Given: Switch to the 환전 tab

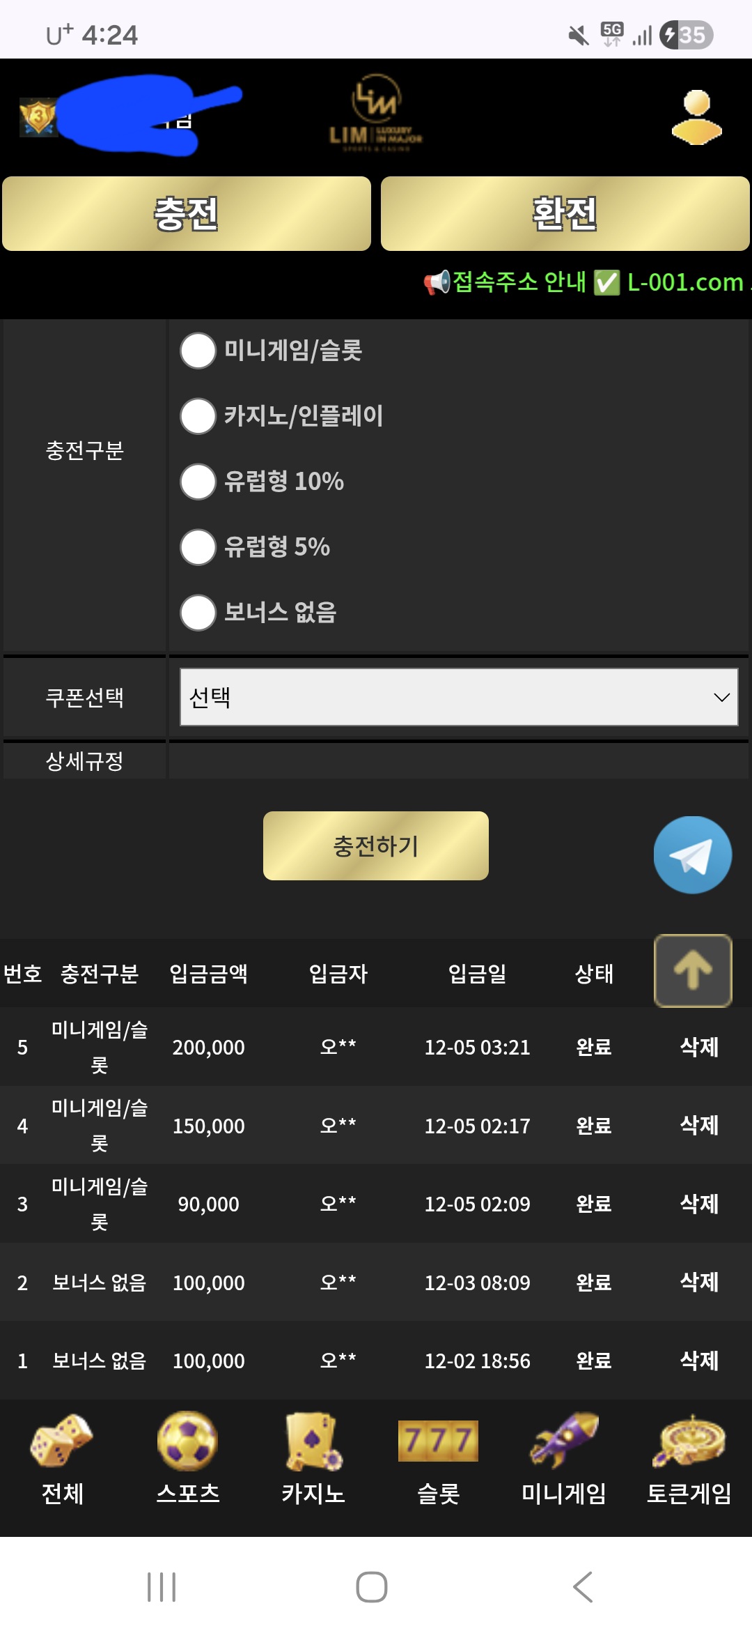Looking at the screenshot, I should point(565,213).
